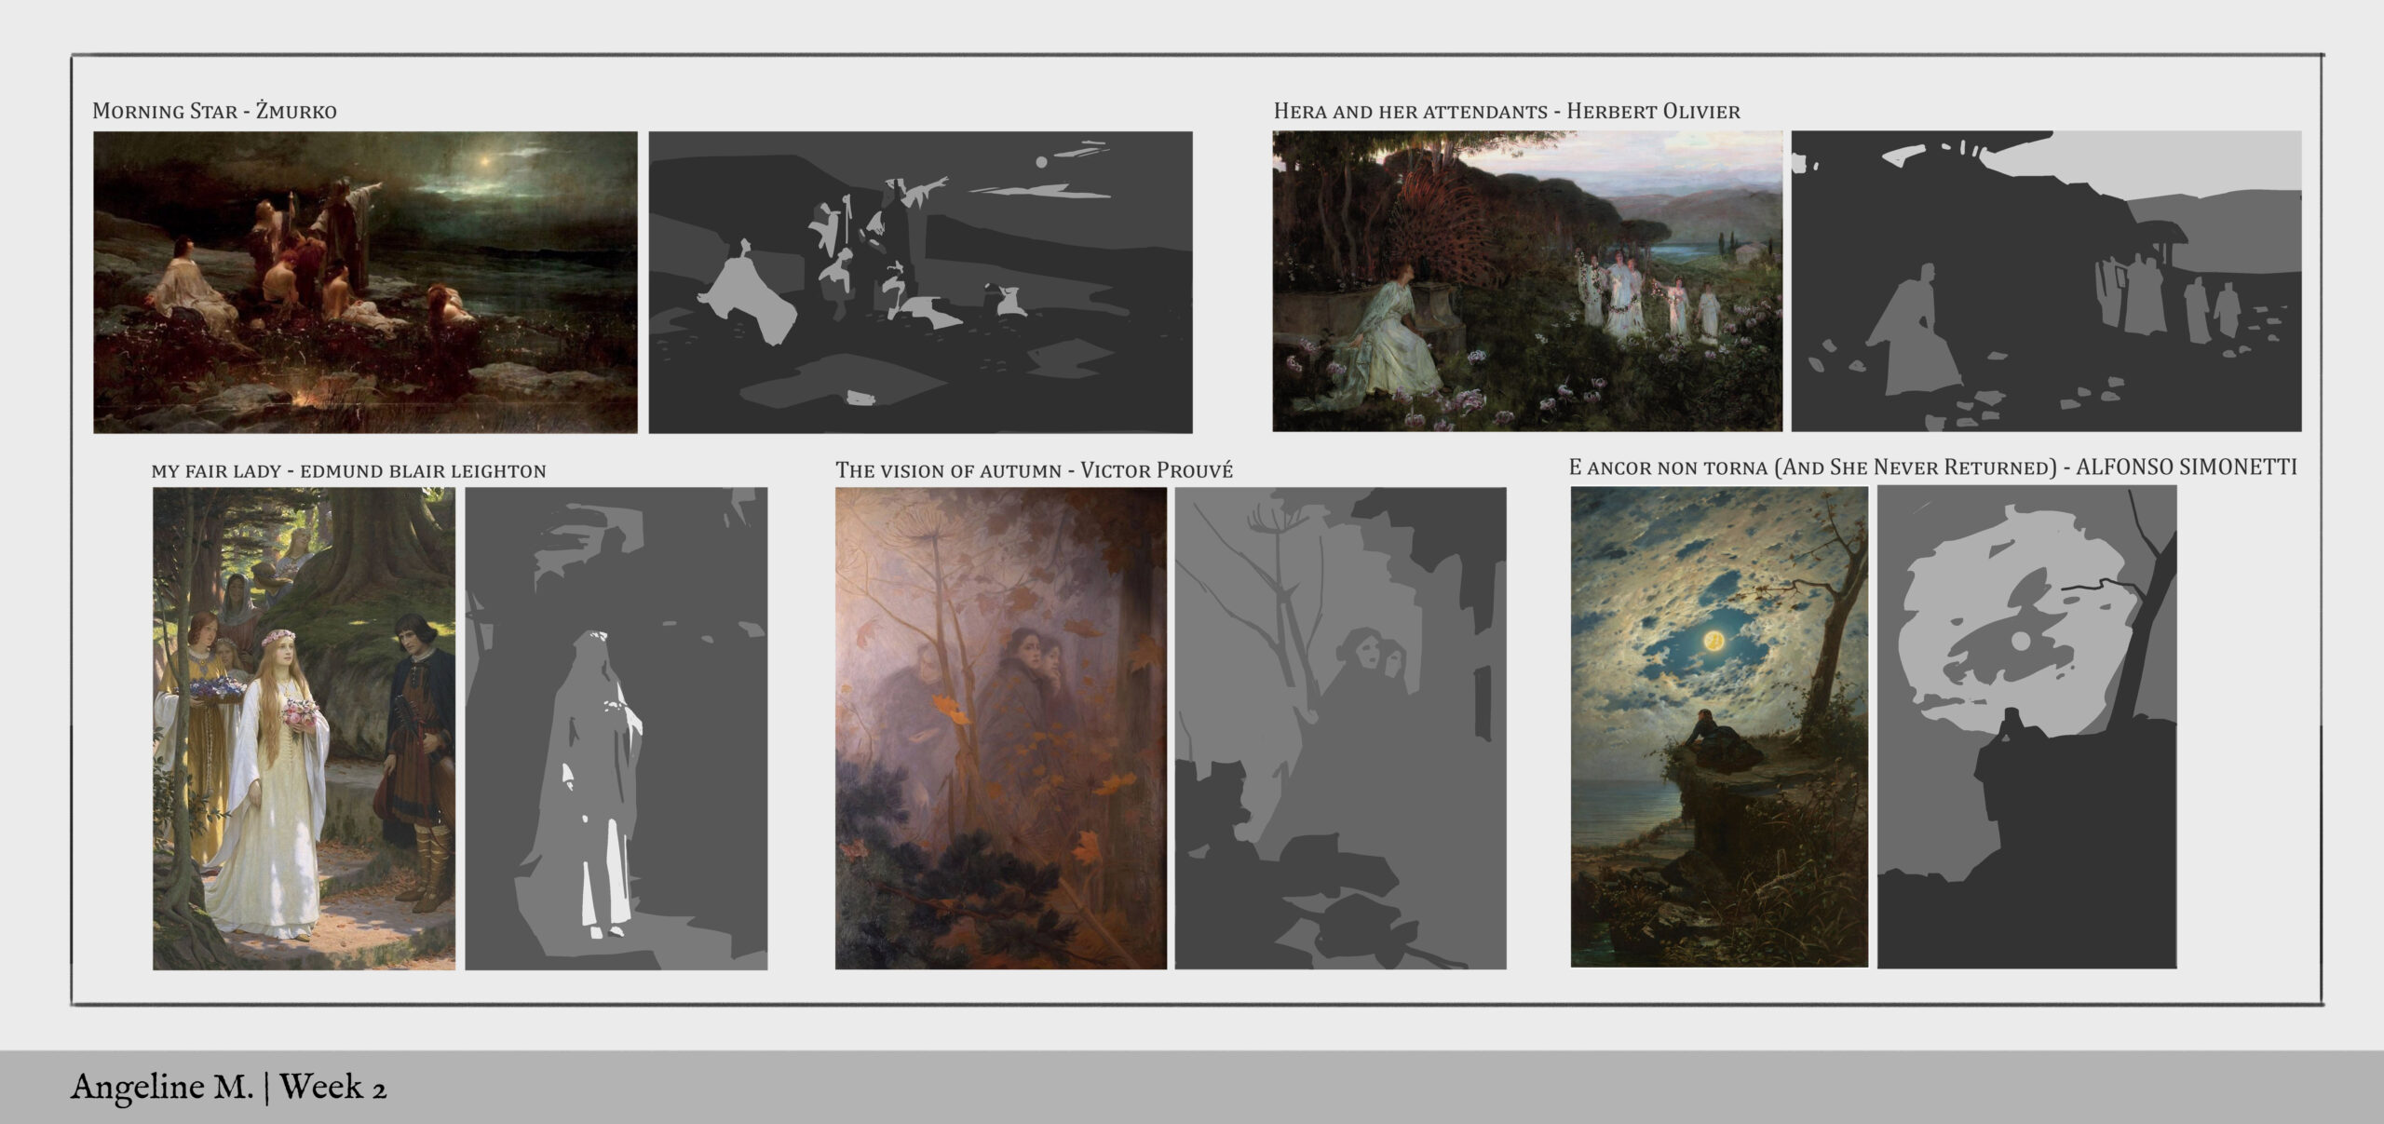The height and width of the screenshot is (1124, 2384).
Task: Select the My Fair Lady value study
Action: (616, 728)
